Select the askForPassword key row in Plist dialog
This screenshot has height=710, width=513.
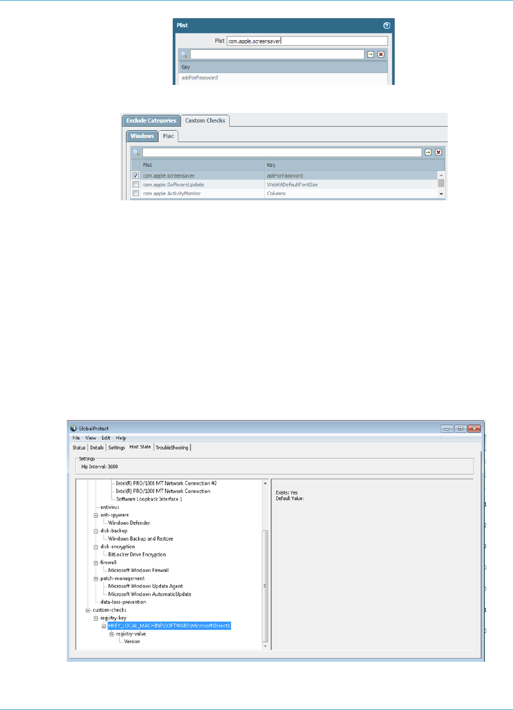283,78
